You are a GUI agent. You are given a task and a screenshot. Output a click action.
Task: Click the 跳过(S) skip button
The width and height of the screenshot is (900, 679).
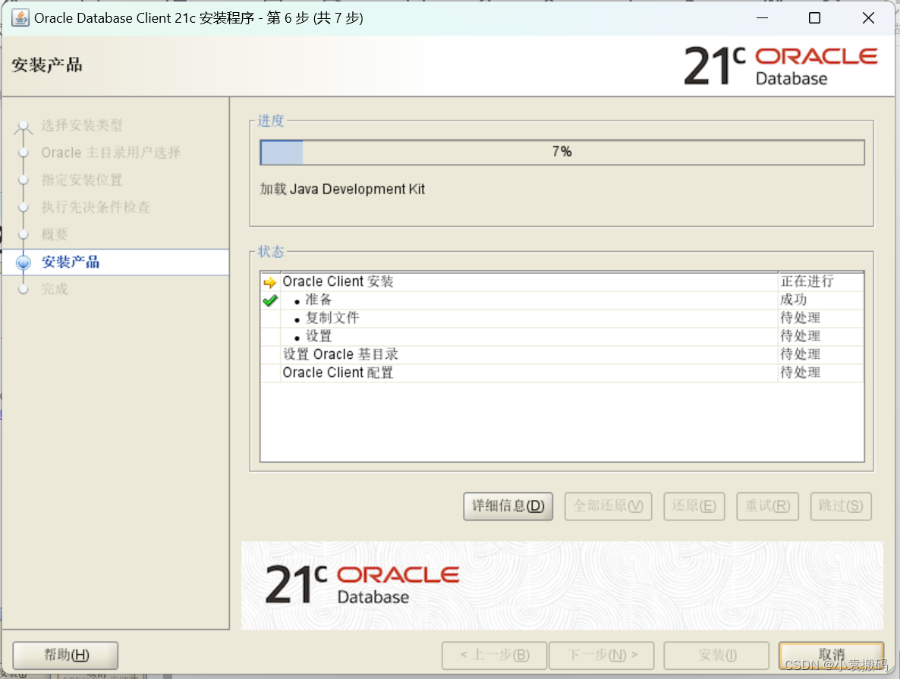[841, 506]
